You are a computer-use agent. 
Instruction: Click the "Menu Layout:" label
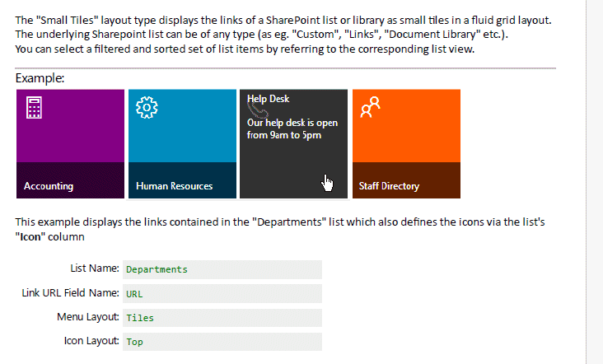(x=88, y=317)
